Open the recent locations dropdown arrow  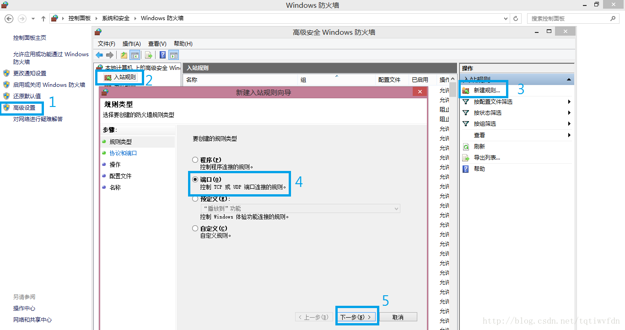pyautogui.click(x=33, y=18)
